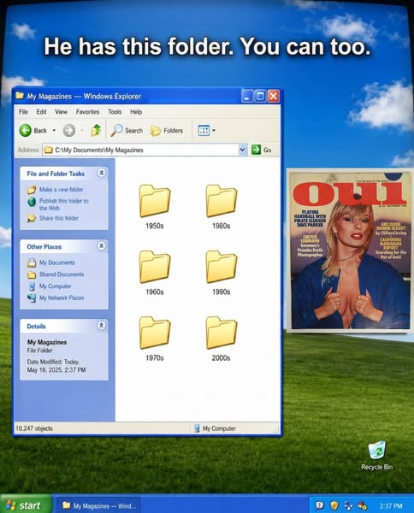Open the 1950s folder icon
Viewport: 414px width, 513px height.
point(155,201)
